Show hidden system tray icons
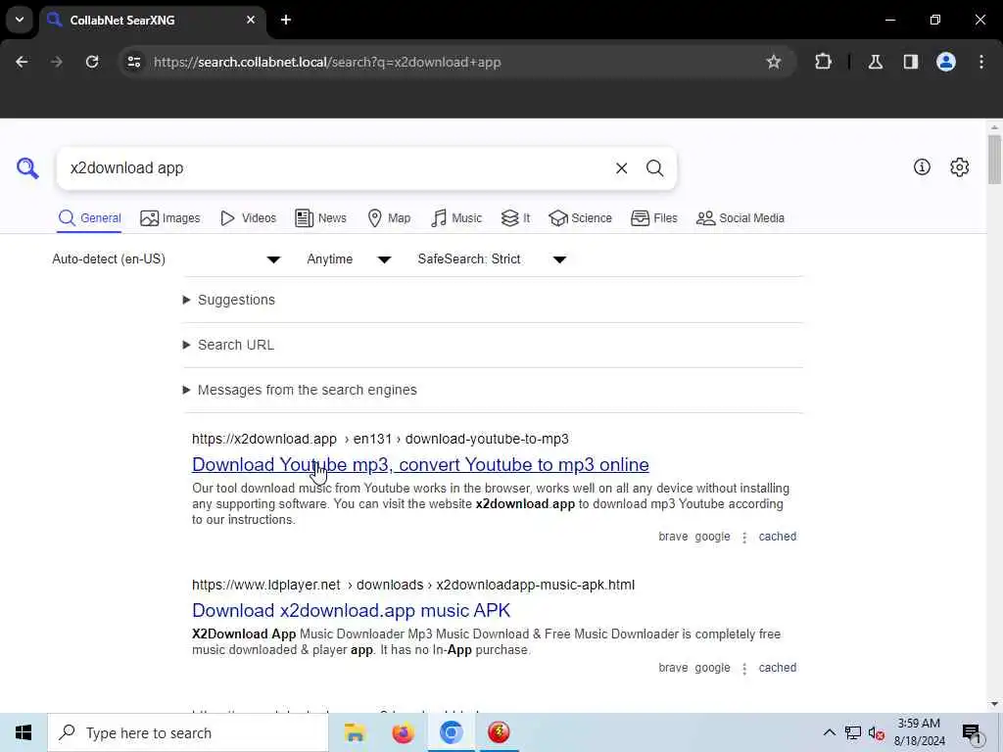 coord(829,732)
